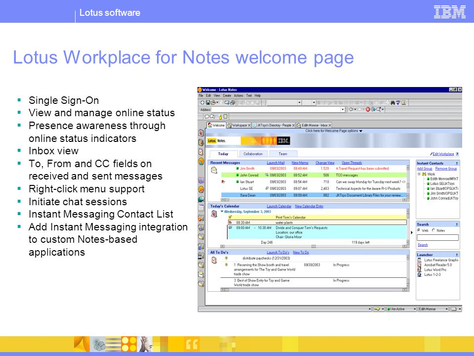Click the Refresh icon beside the address bar

pyautogui.click(x=373, y=110)
